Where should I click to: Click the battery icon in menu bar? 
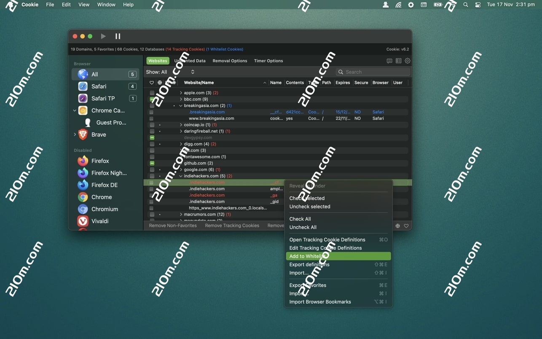(438, 5)
